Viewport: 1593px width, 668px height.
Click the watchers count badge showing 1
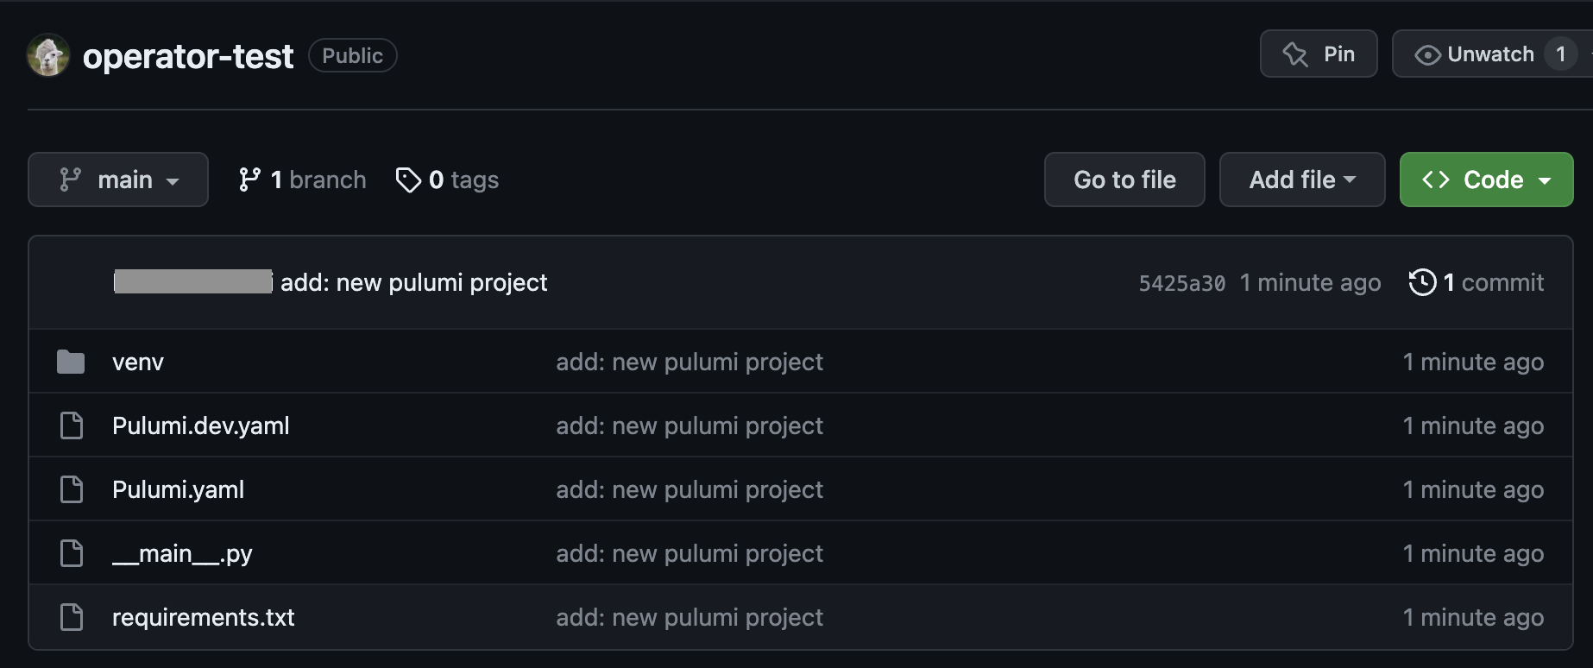(1560, 54)
